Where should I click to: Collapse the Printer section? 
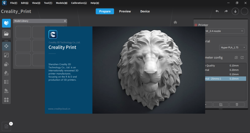196,25
